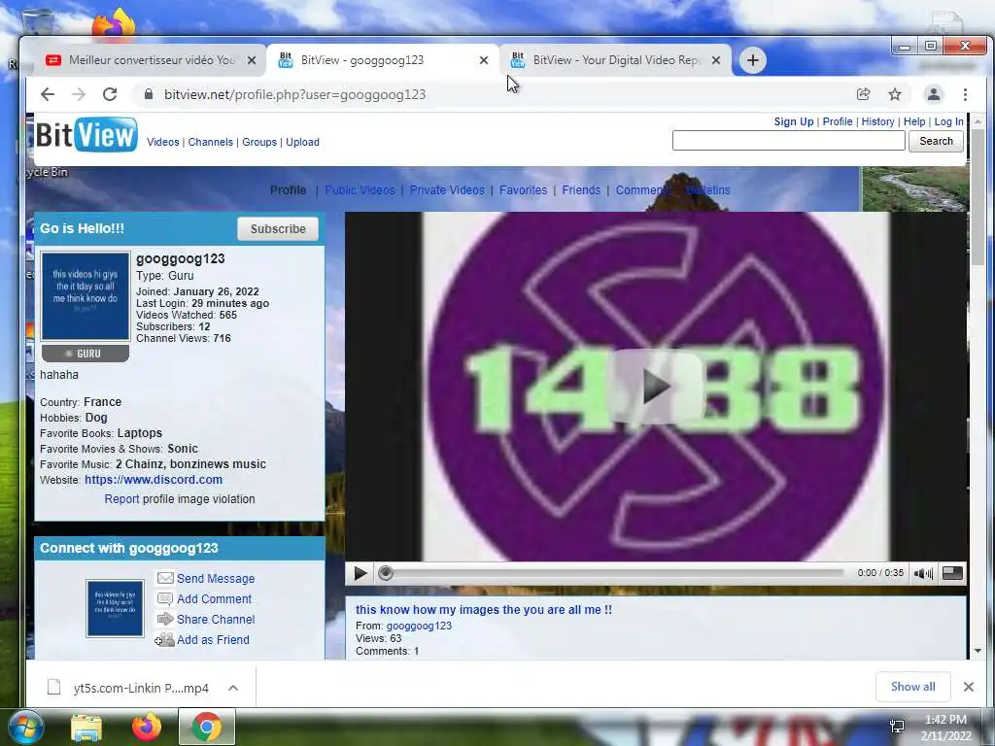Reload the BitView page
The height and width of the screenshot is (746, 995).
pyautogui.click(x=110, y=94)
